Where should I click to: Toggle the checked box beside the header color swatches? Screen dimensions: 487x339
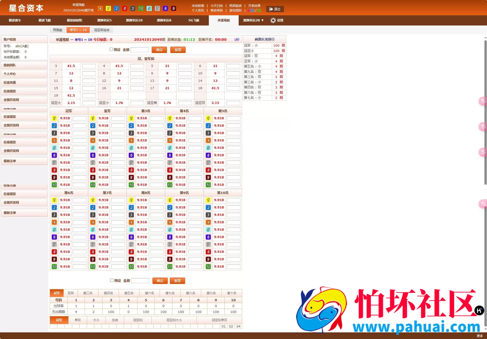point(256,10)
